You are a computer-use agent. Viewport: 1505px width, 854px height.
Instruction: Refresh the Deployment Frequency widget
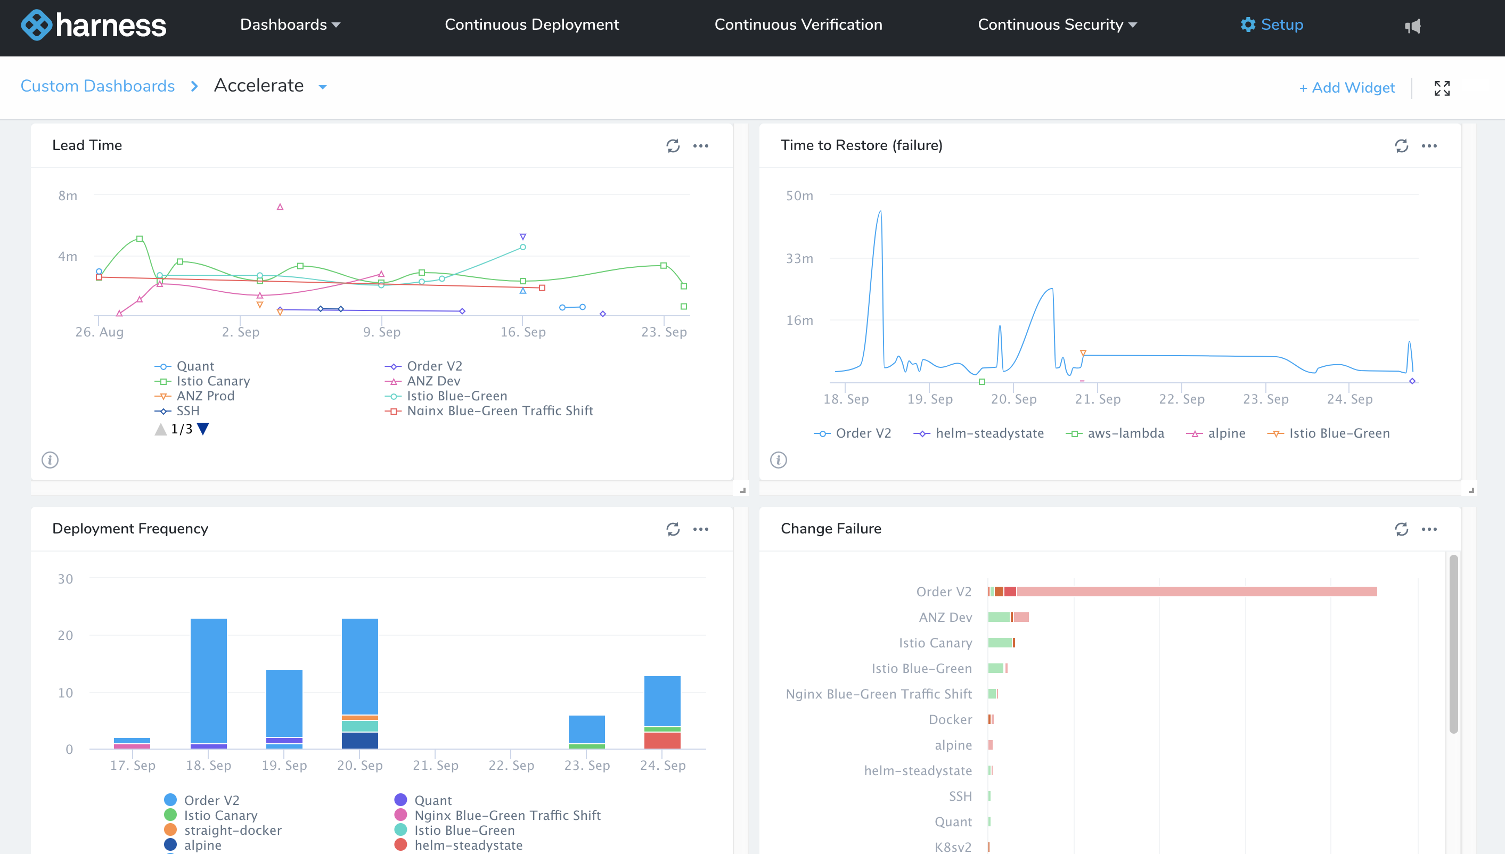(x=673, y=529)
